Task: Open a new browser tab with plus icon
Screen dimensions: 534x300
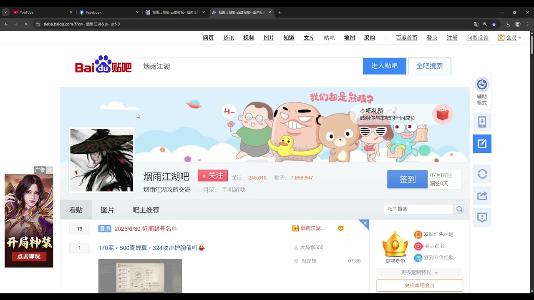Action: [x=280, y=12]
